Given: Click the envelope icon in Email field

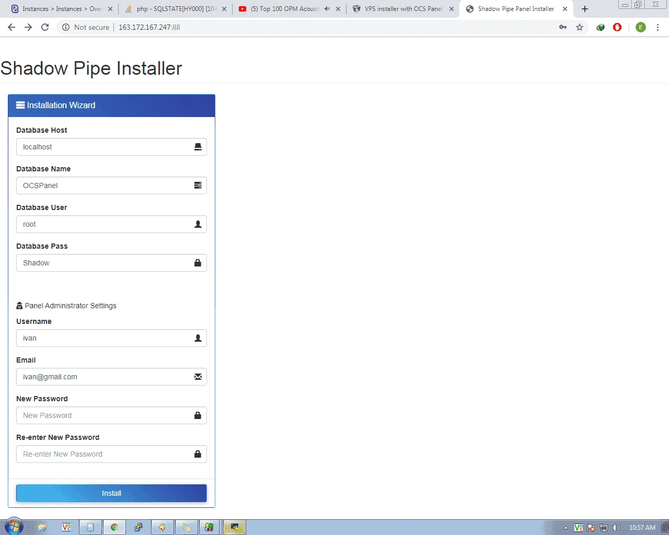Looking at the screenshot, I should 198,377.
